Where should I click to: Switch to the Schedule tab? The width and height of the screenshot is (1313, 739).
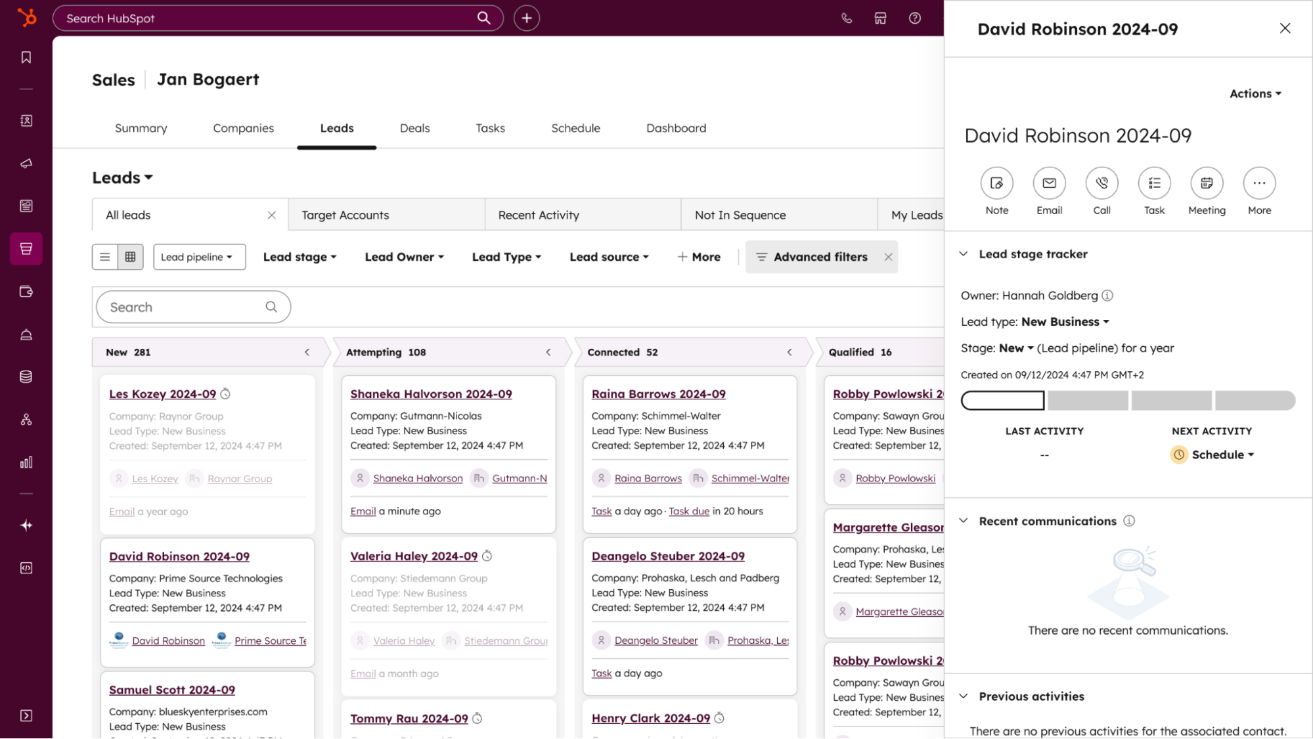[576, 128]
